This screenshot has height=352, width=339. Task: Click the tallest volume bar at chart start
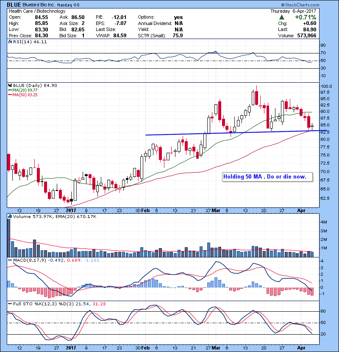coord(9,238)
